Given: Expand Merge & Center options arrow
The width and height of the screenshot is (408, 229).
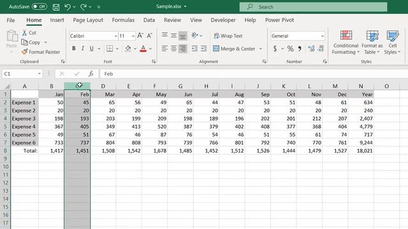Looking at the screenshot, I should click(261, 48).
